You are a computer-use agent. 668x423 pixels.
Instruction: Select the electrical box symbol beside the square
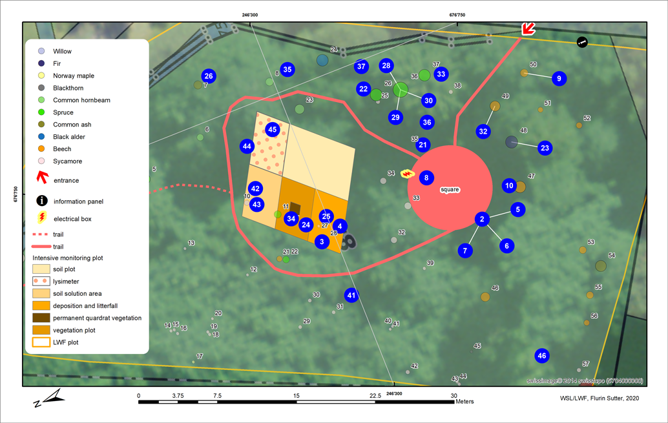[407, 173]
